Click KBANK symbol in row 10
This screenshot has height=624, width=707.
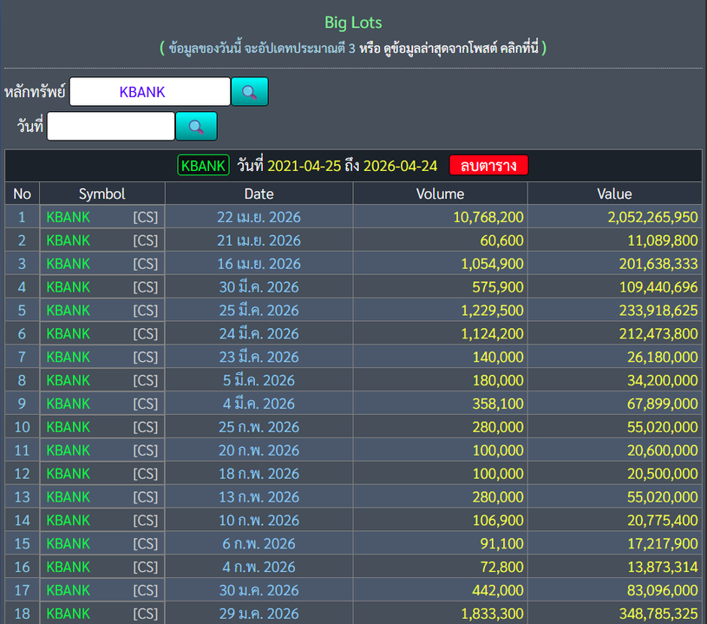[69, 427]
